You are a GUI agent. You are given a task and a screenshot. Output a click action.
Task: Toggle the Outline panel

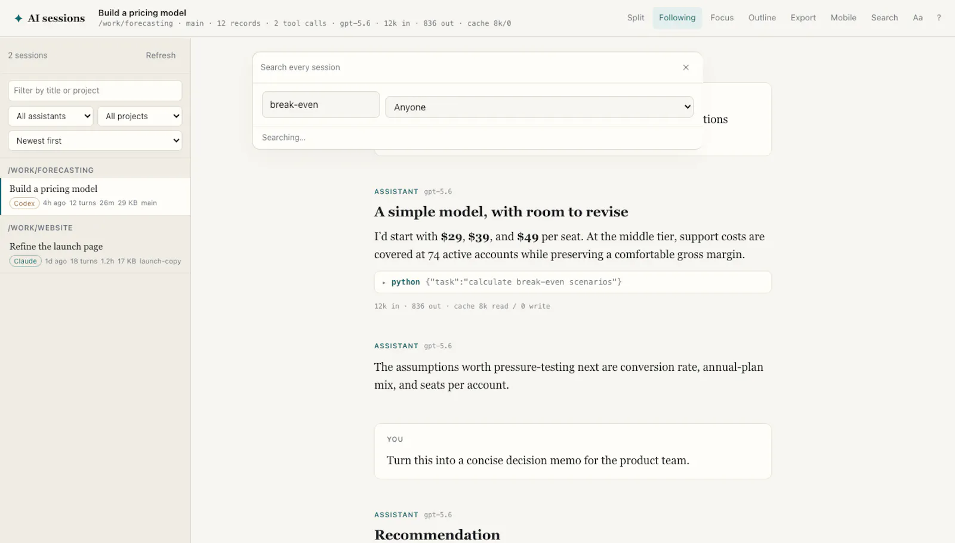pos(762,18)
